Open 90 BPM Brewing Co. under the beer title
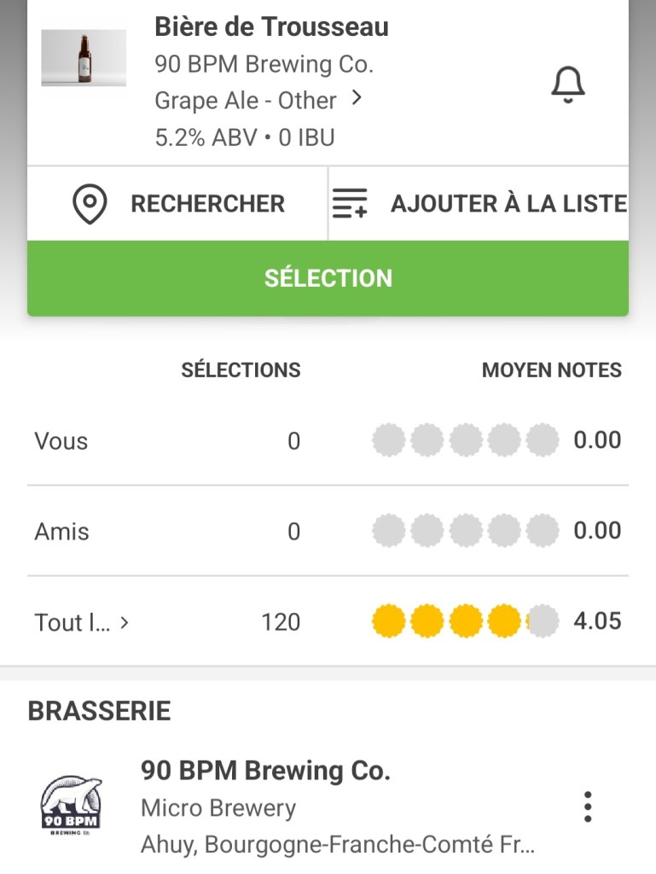The height and width of the screenshot is (874, 656). tap(264, 64)
